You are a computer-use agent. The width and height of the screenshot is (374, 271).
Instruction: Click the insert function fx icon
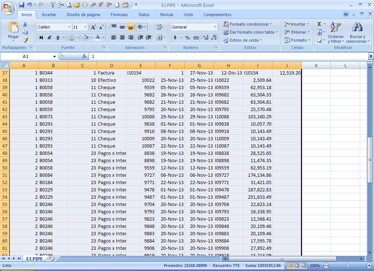pyautogui.click(x=84, y=56)
